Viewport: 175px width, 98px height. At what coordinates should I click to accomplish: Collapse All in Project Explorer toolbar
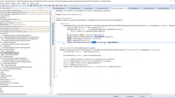click(38, 8)
